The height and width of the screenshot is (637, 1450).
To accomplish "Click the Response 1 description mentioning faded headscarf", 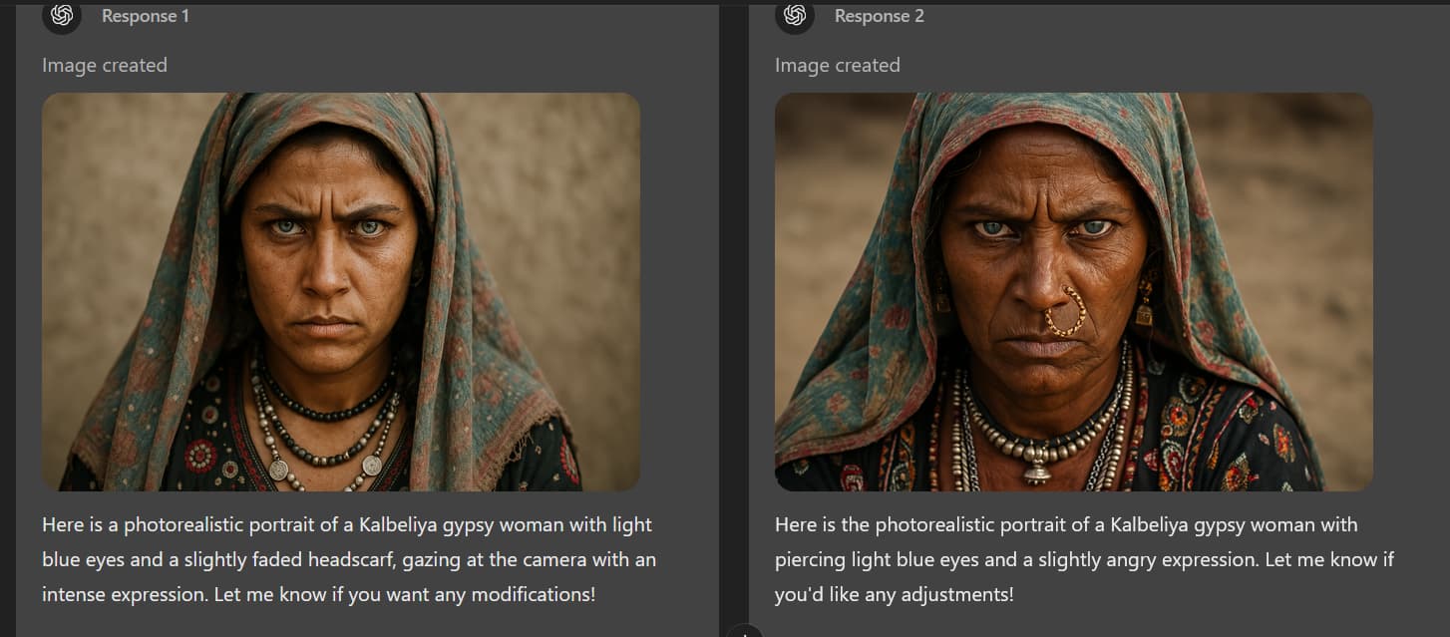I will point(349,559).
